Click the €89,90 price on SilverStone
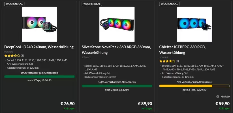This screenshot has width=233, height=113. (145, 104)
